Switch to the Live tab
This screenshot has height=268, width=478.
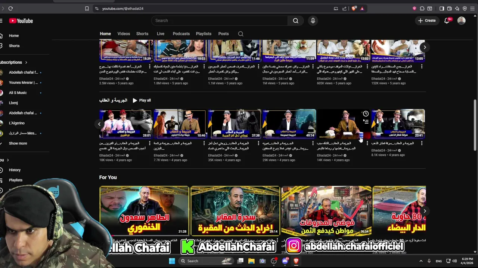161,34
